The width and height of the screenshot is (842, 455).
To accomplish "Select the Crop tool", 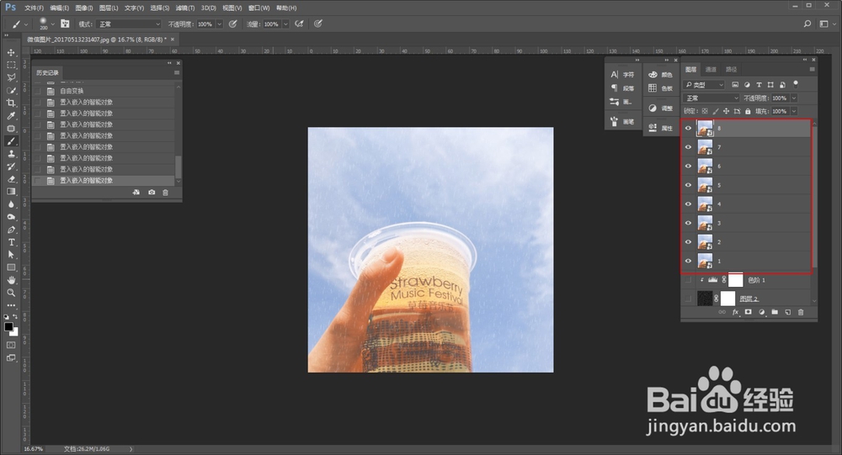I will tap(11, 103).
